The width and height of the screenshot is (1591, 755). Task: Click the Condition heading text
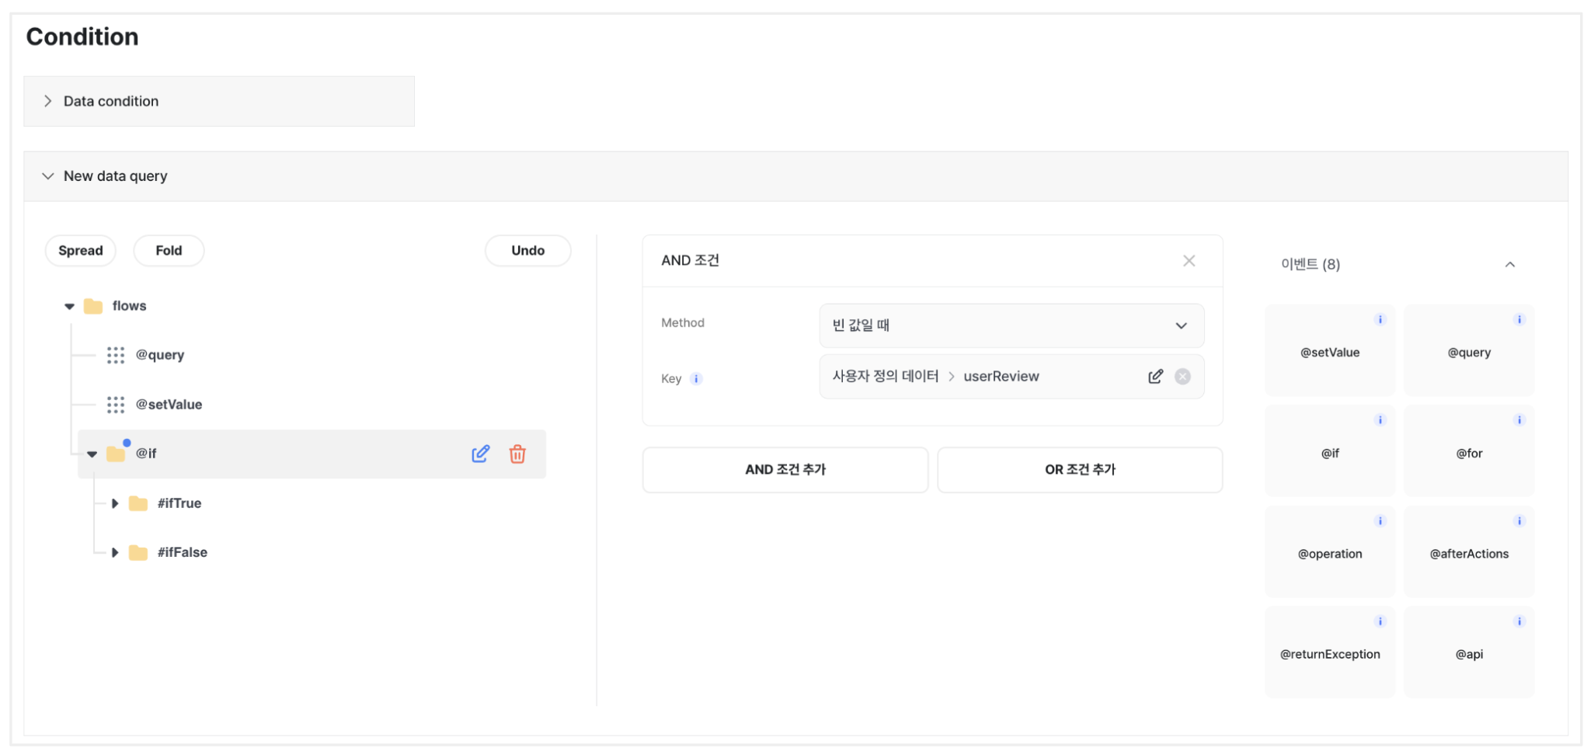(x=82, y=37)
